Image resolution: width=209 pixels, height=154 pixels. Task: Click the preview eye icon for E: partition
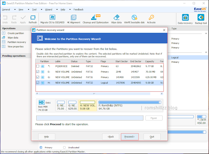coord(42,72)
